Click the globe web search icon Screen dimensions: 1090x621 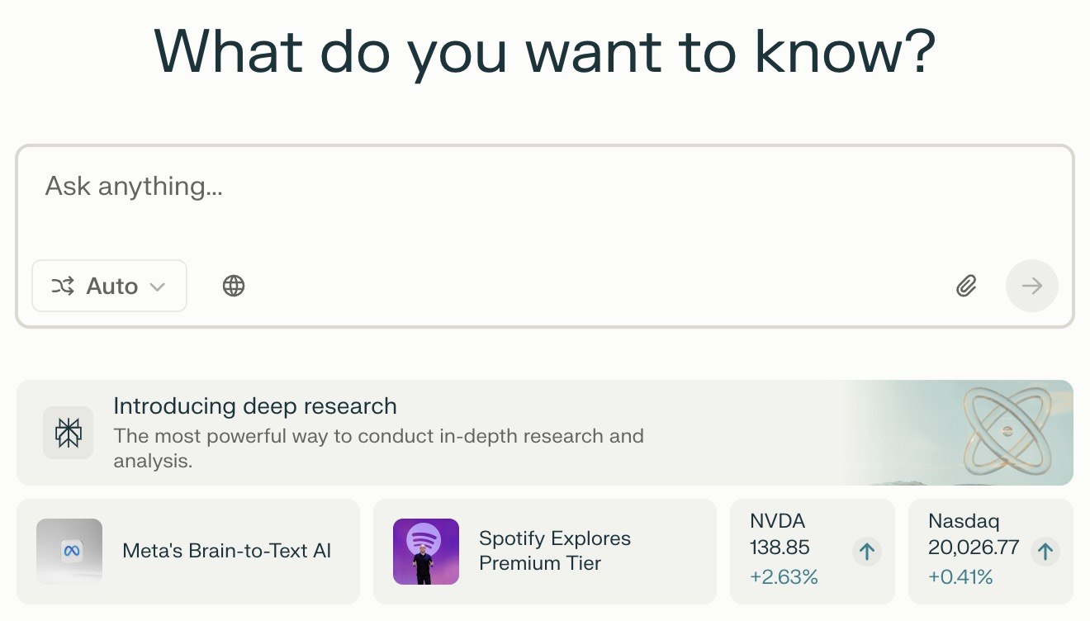234,286
